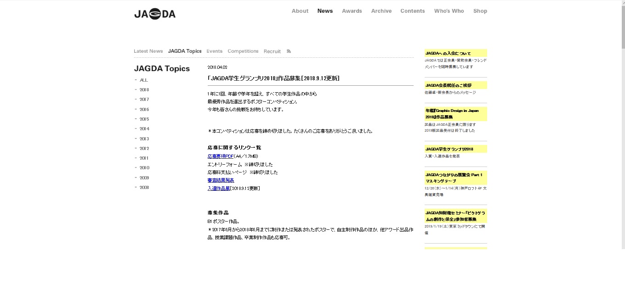Select the JAGDA Topics tab
This screenshot has height=289, width=625.
click(185, 51)
